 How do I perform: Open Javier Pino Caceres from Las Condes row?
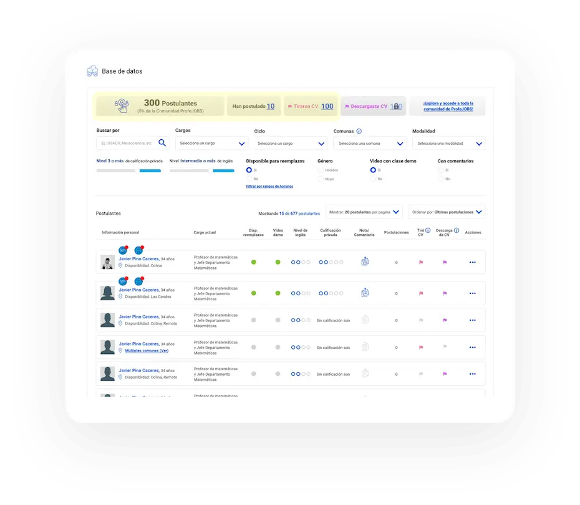point(138,290)
